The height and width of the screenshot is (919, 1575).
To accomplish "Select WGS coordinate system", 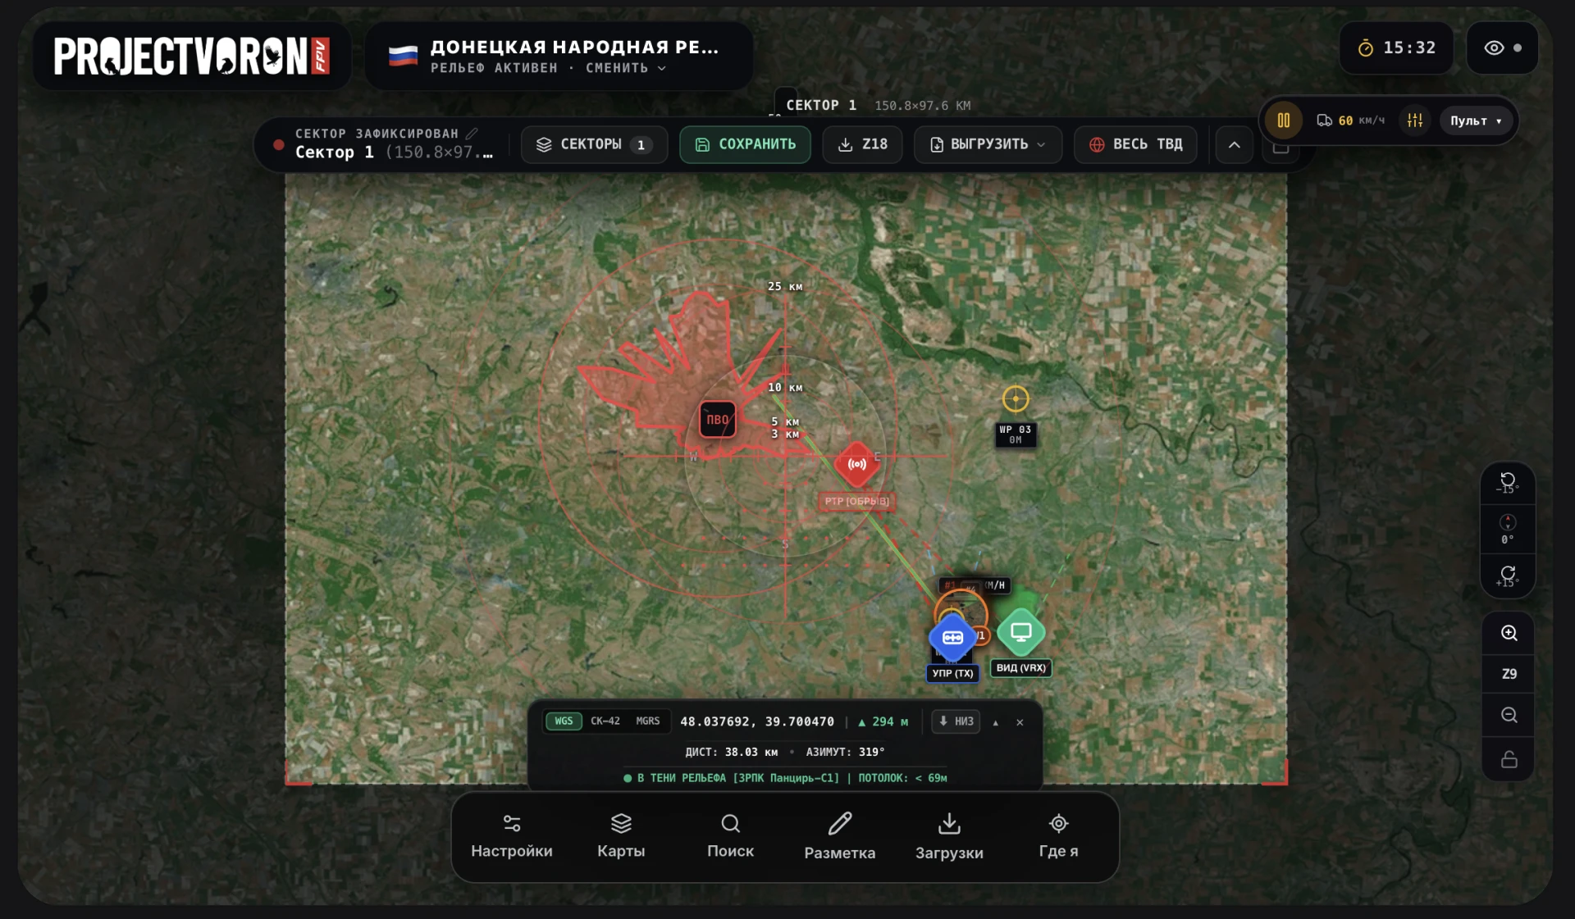I will [564, 721].
